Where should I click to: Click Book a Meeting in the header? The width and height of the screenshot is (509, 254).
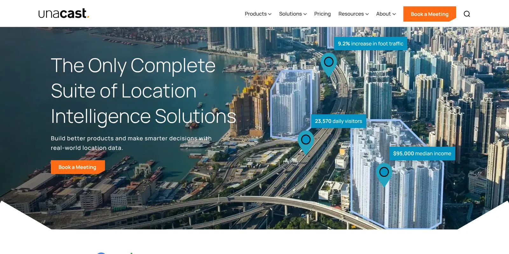[x=429, y=14]
